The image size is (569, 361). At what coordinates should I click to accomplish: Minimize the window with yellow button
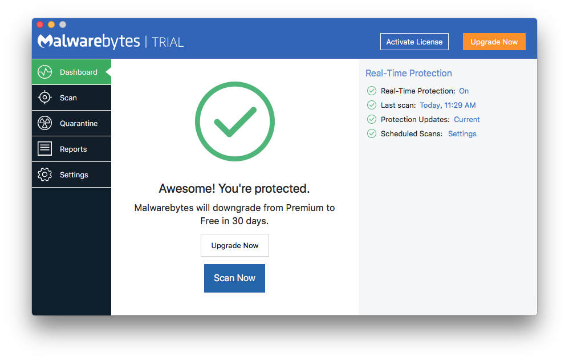click(51, 25)
